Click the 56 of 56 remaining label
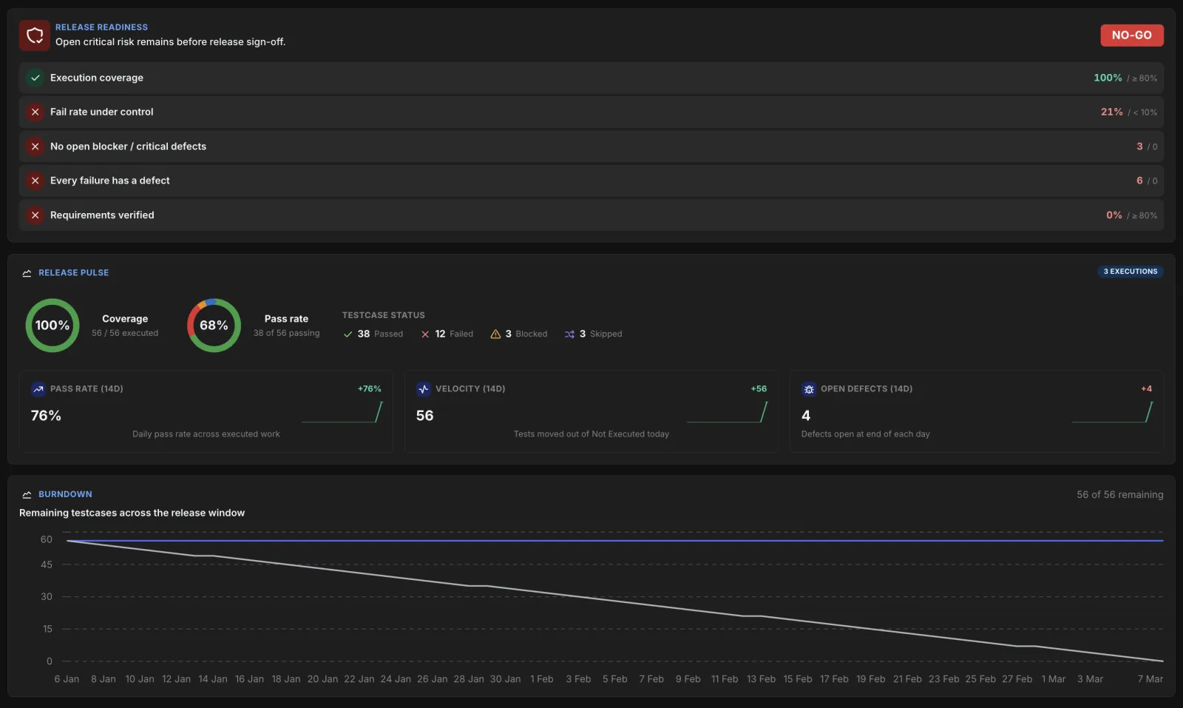1183x708 pixels. tap(1119, 495)
